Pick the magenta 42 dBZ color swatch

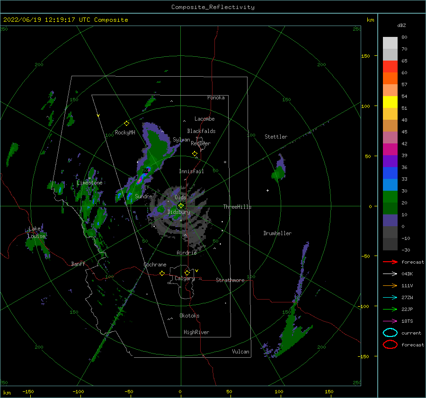tap(390, 149)
